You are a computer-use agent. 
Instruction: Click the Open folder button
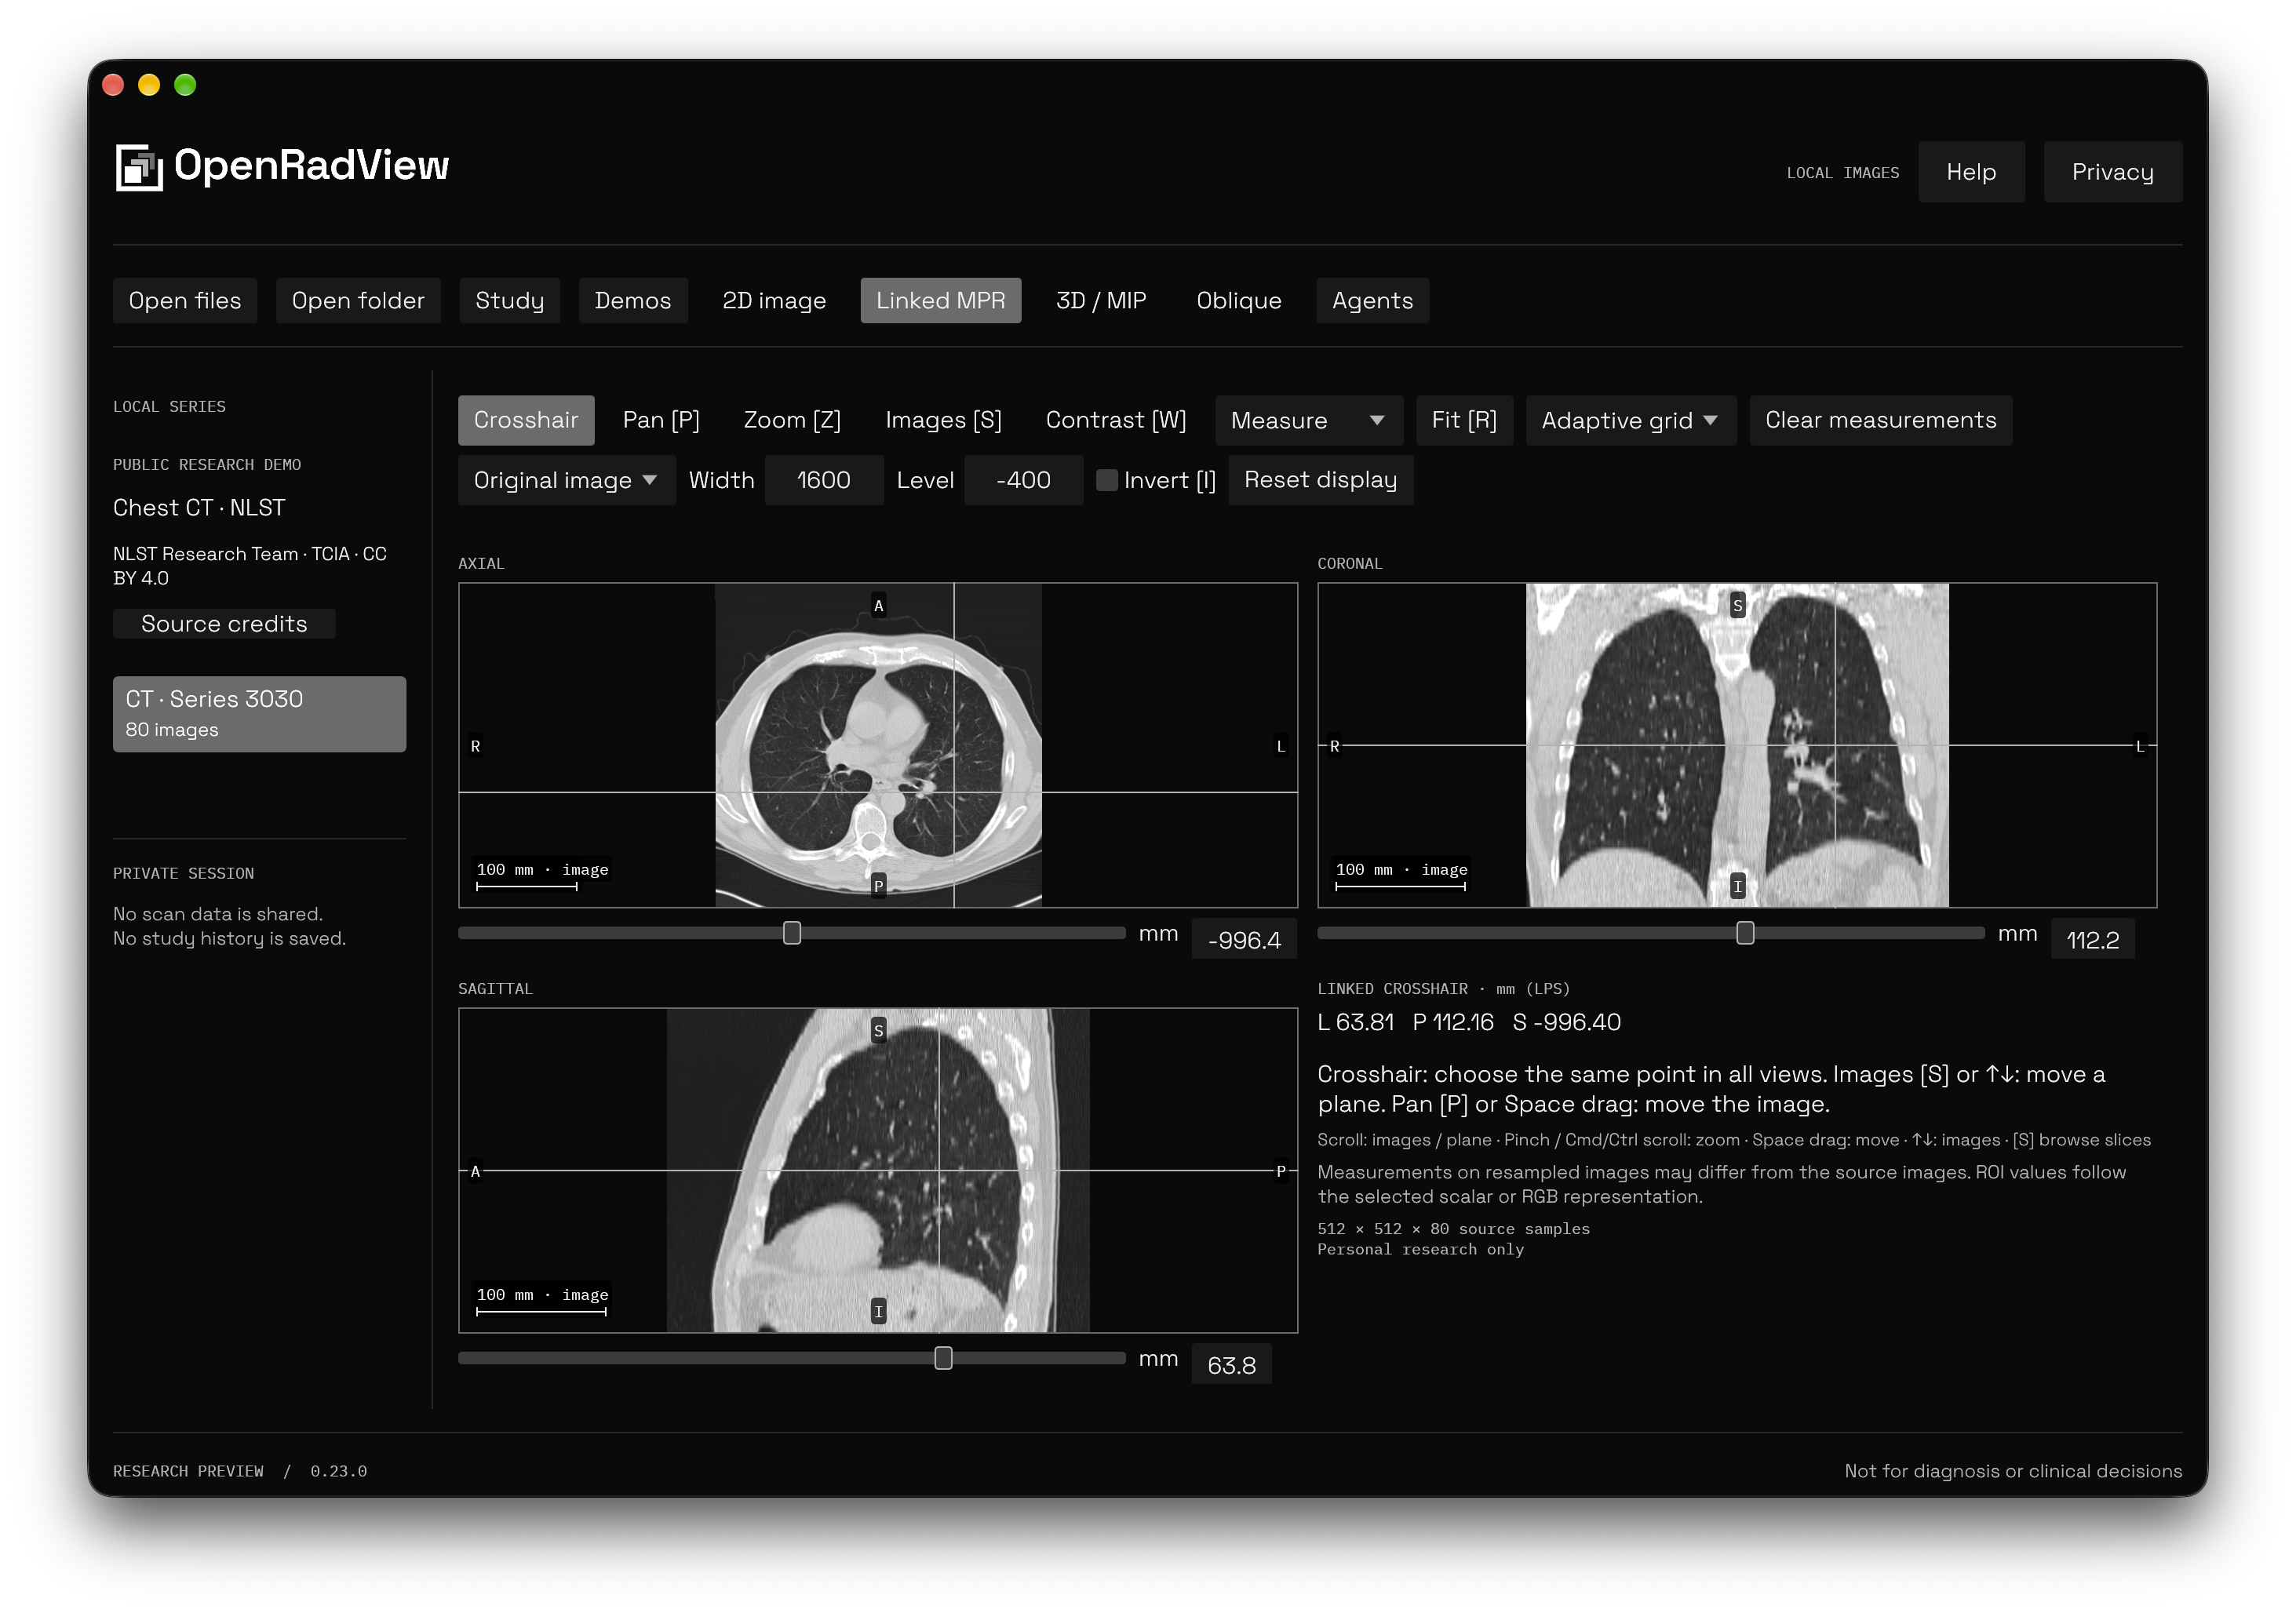click(x=358, y=300)
